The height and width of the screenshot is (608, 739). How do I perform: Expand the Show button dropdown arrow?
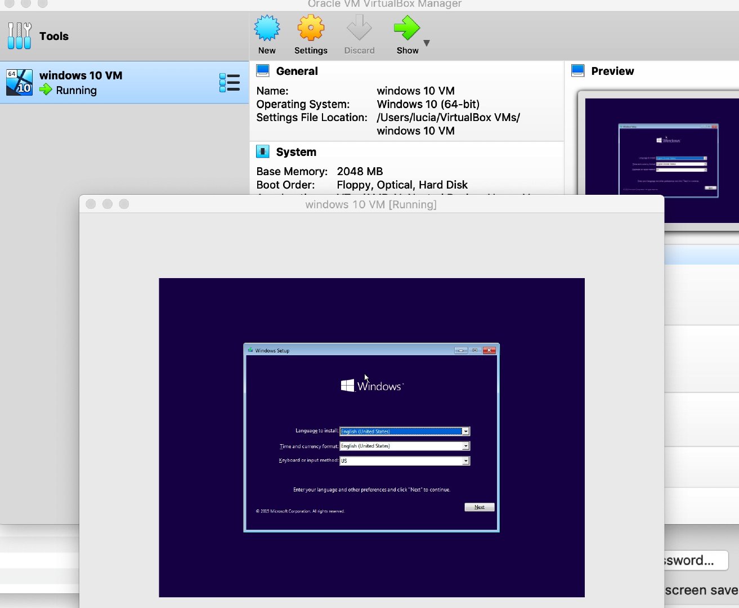pos(427,43)
